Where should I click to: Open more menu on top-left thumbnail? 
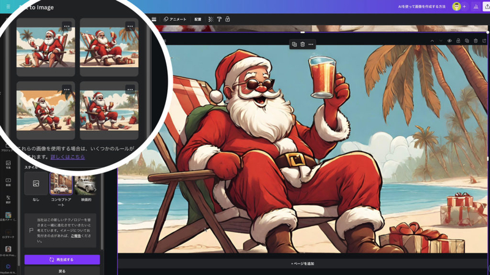(x=67, y=26)
